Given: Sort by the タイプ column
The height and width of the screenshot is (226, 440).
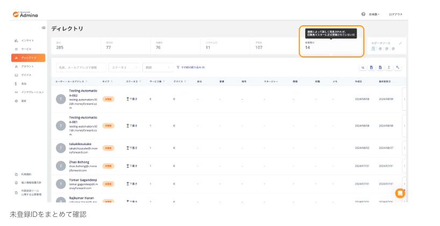Looking at the screenshot, I should 107,81.
